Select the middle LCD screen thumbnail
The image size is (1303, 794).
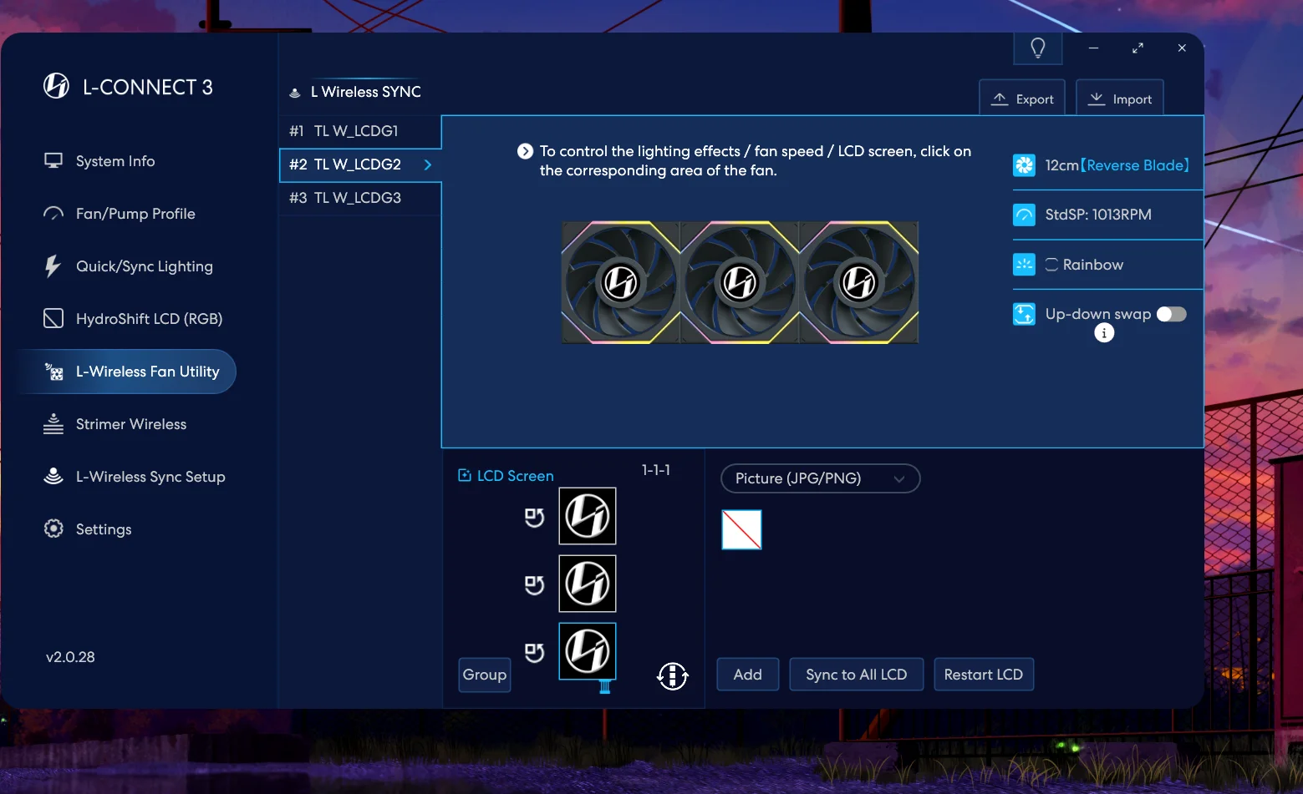(588, 584)
